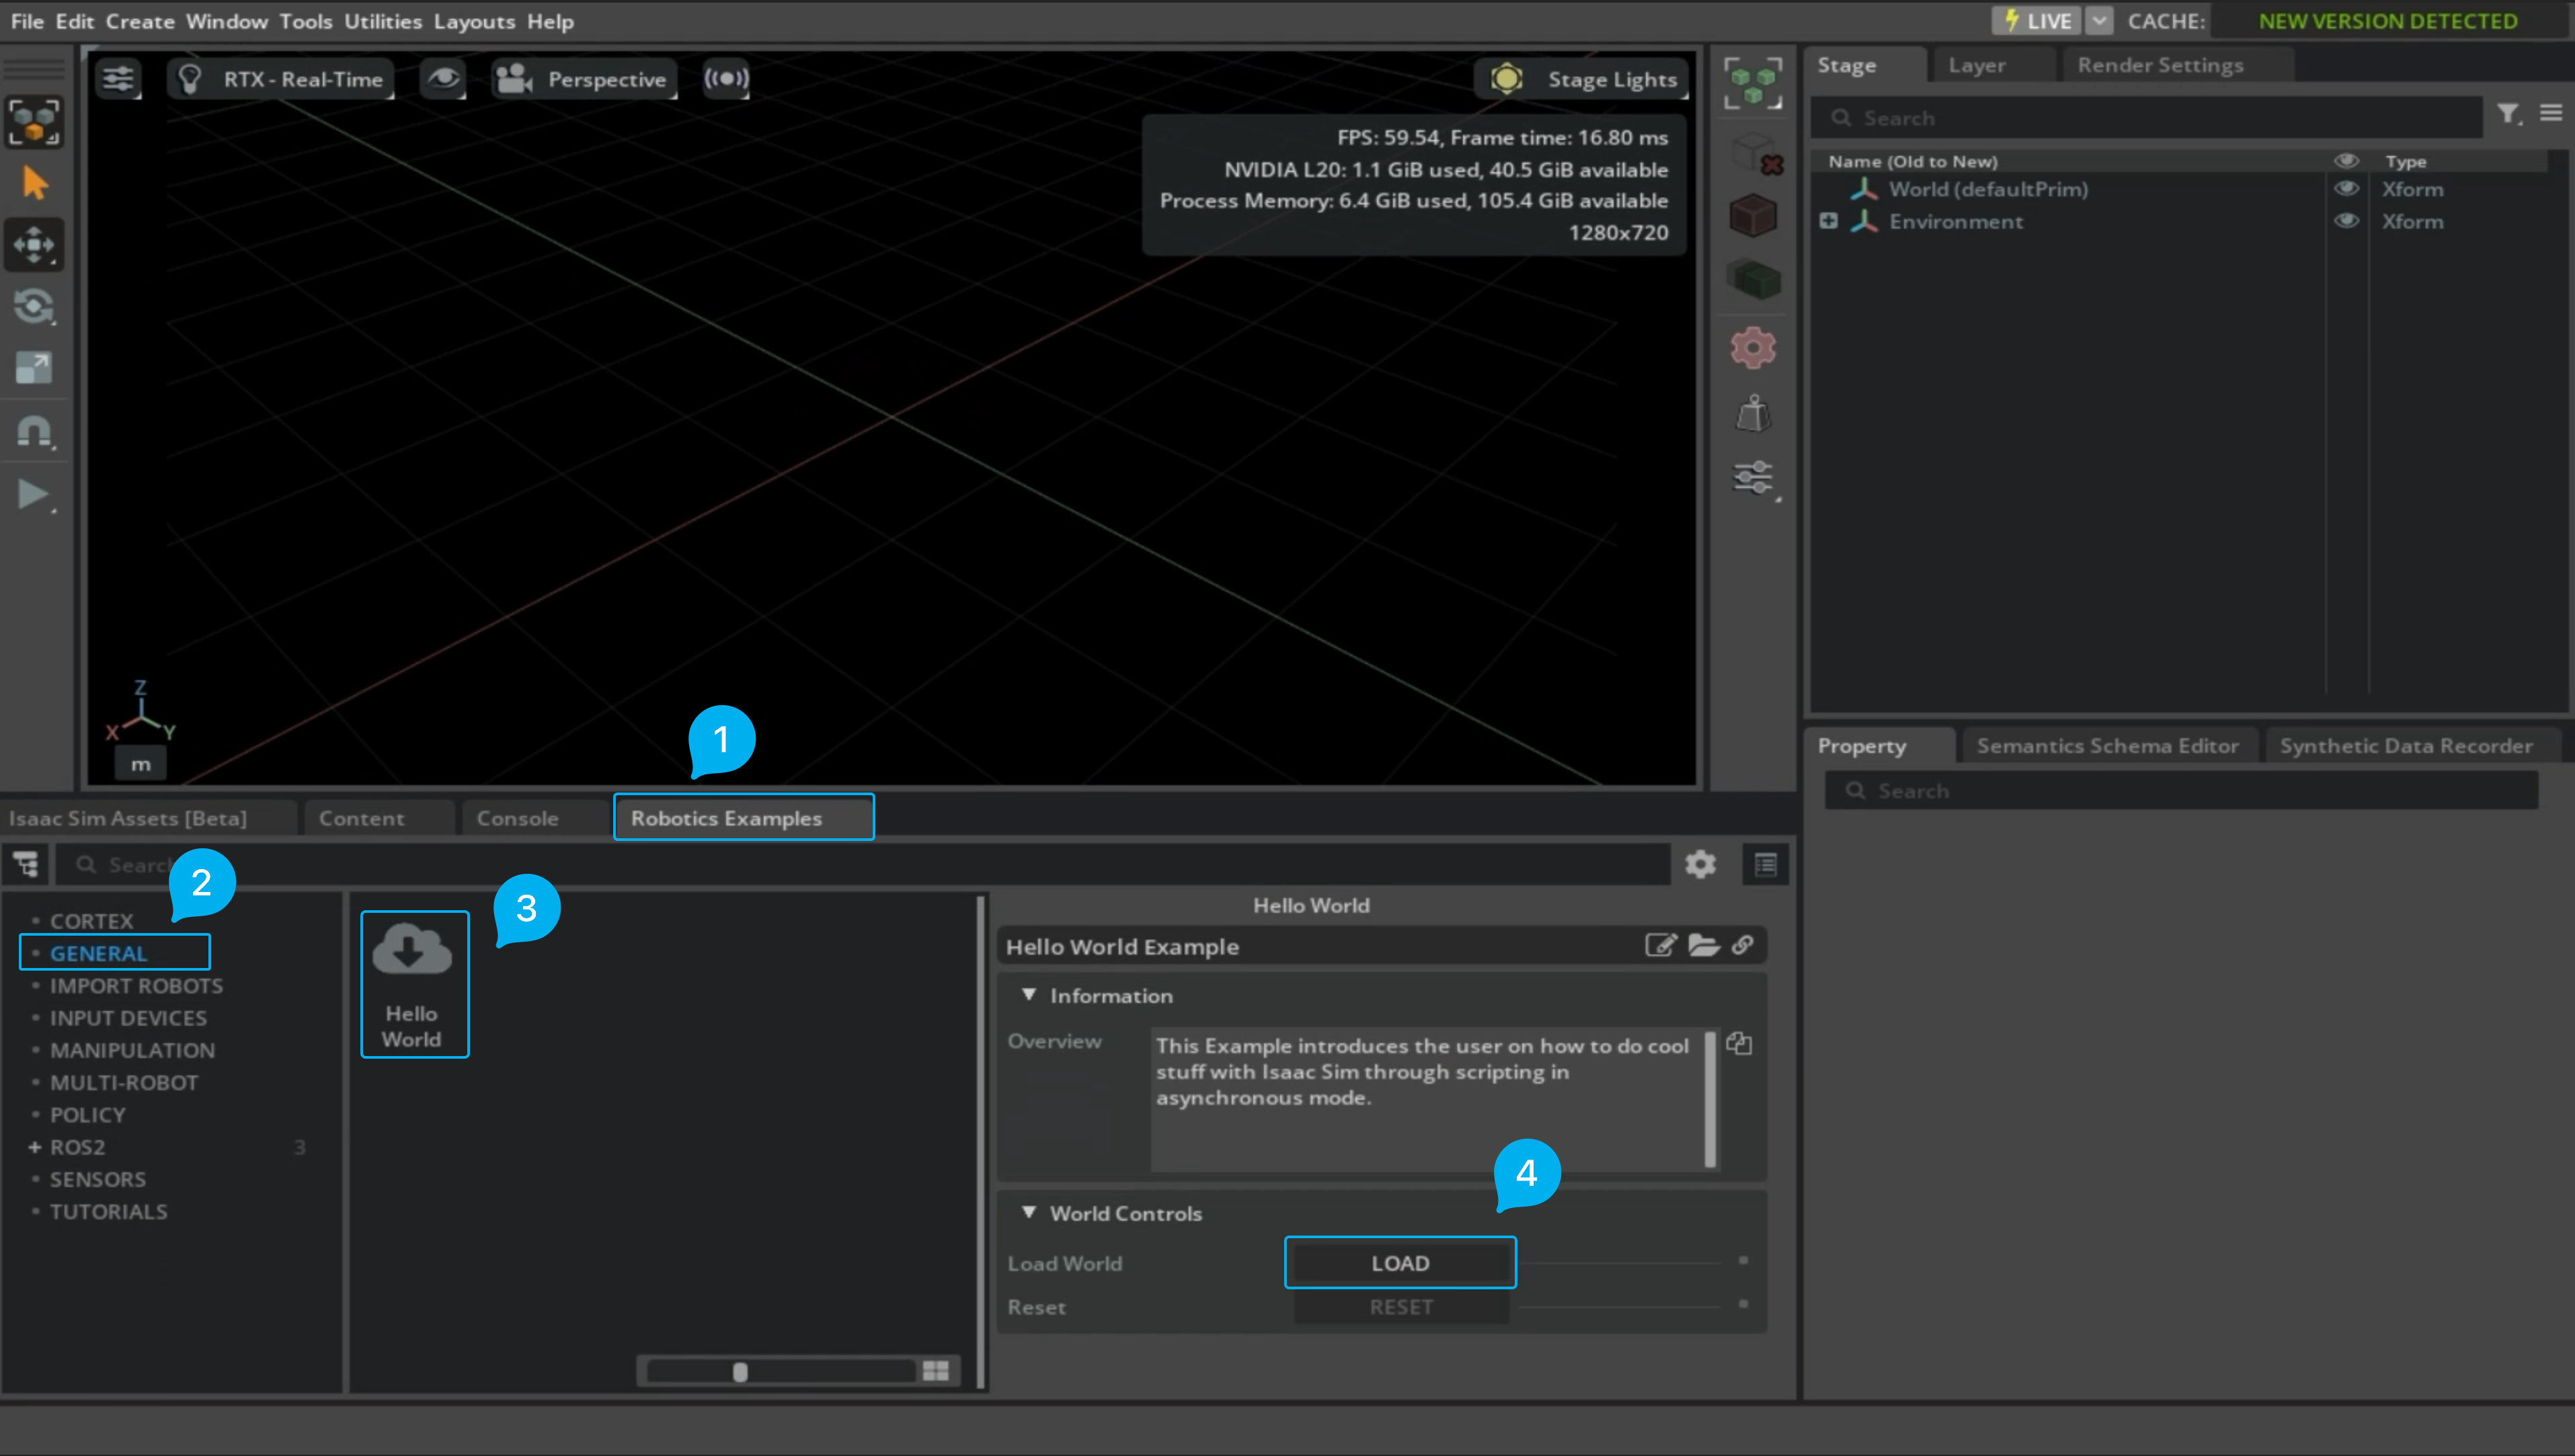Click the cube with red X icon

(x=1755, y=153)
